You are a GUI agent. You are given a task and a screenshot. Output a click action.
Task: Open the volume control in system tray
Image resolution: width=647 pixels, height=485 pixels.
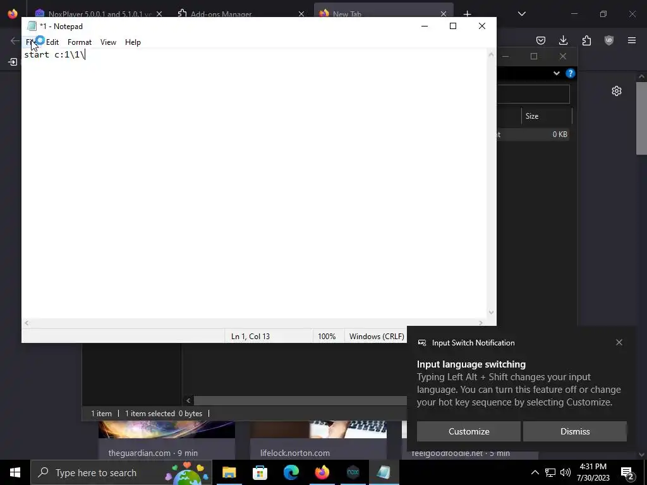[565, 472]
